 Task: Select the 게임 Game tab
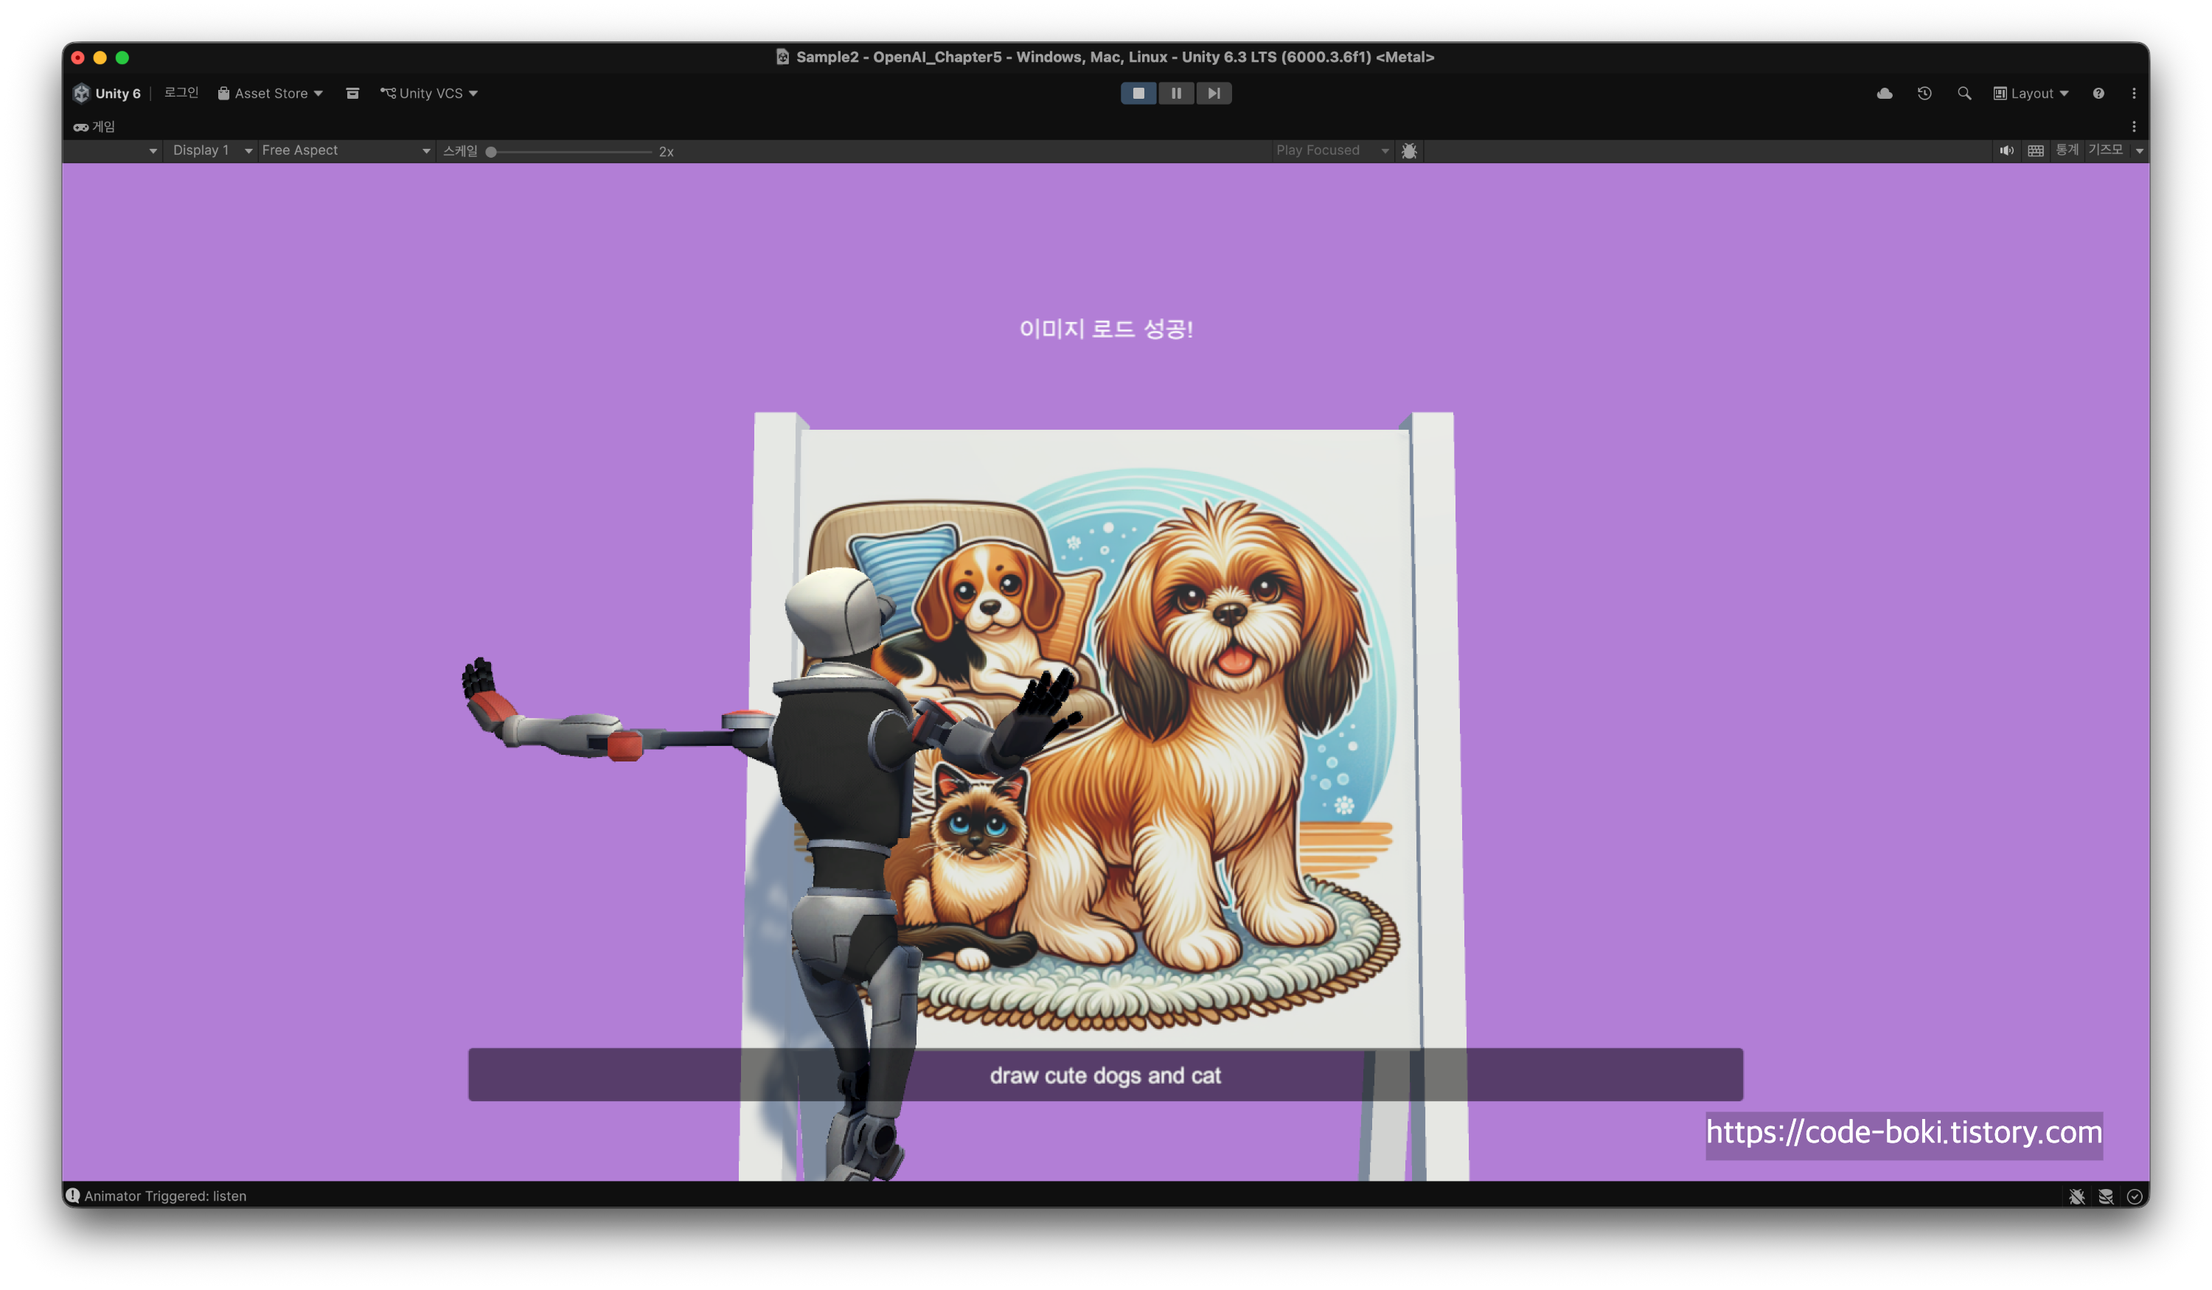click(x=95, y=126)
